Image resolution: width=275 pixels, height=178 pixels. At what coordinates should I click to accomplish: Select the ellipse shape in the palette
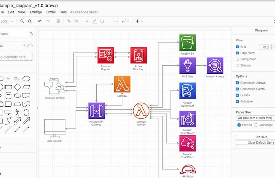(26, 79)
